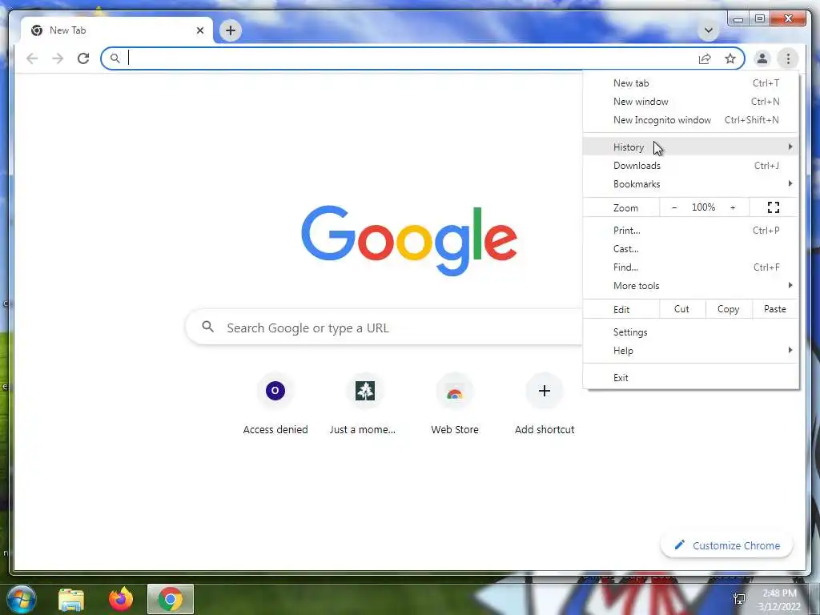
Task: Open a new tab with the plus button
Action: click(231, 30)
